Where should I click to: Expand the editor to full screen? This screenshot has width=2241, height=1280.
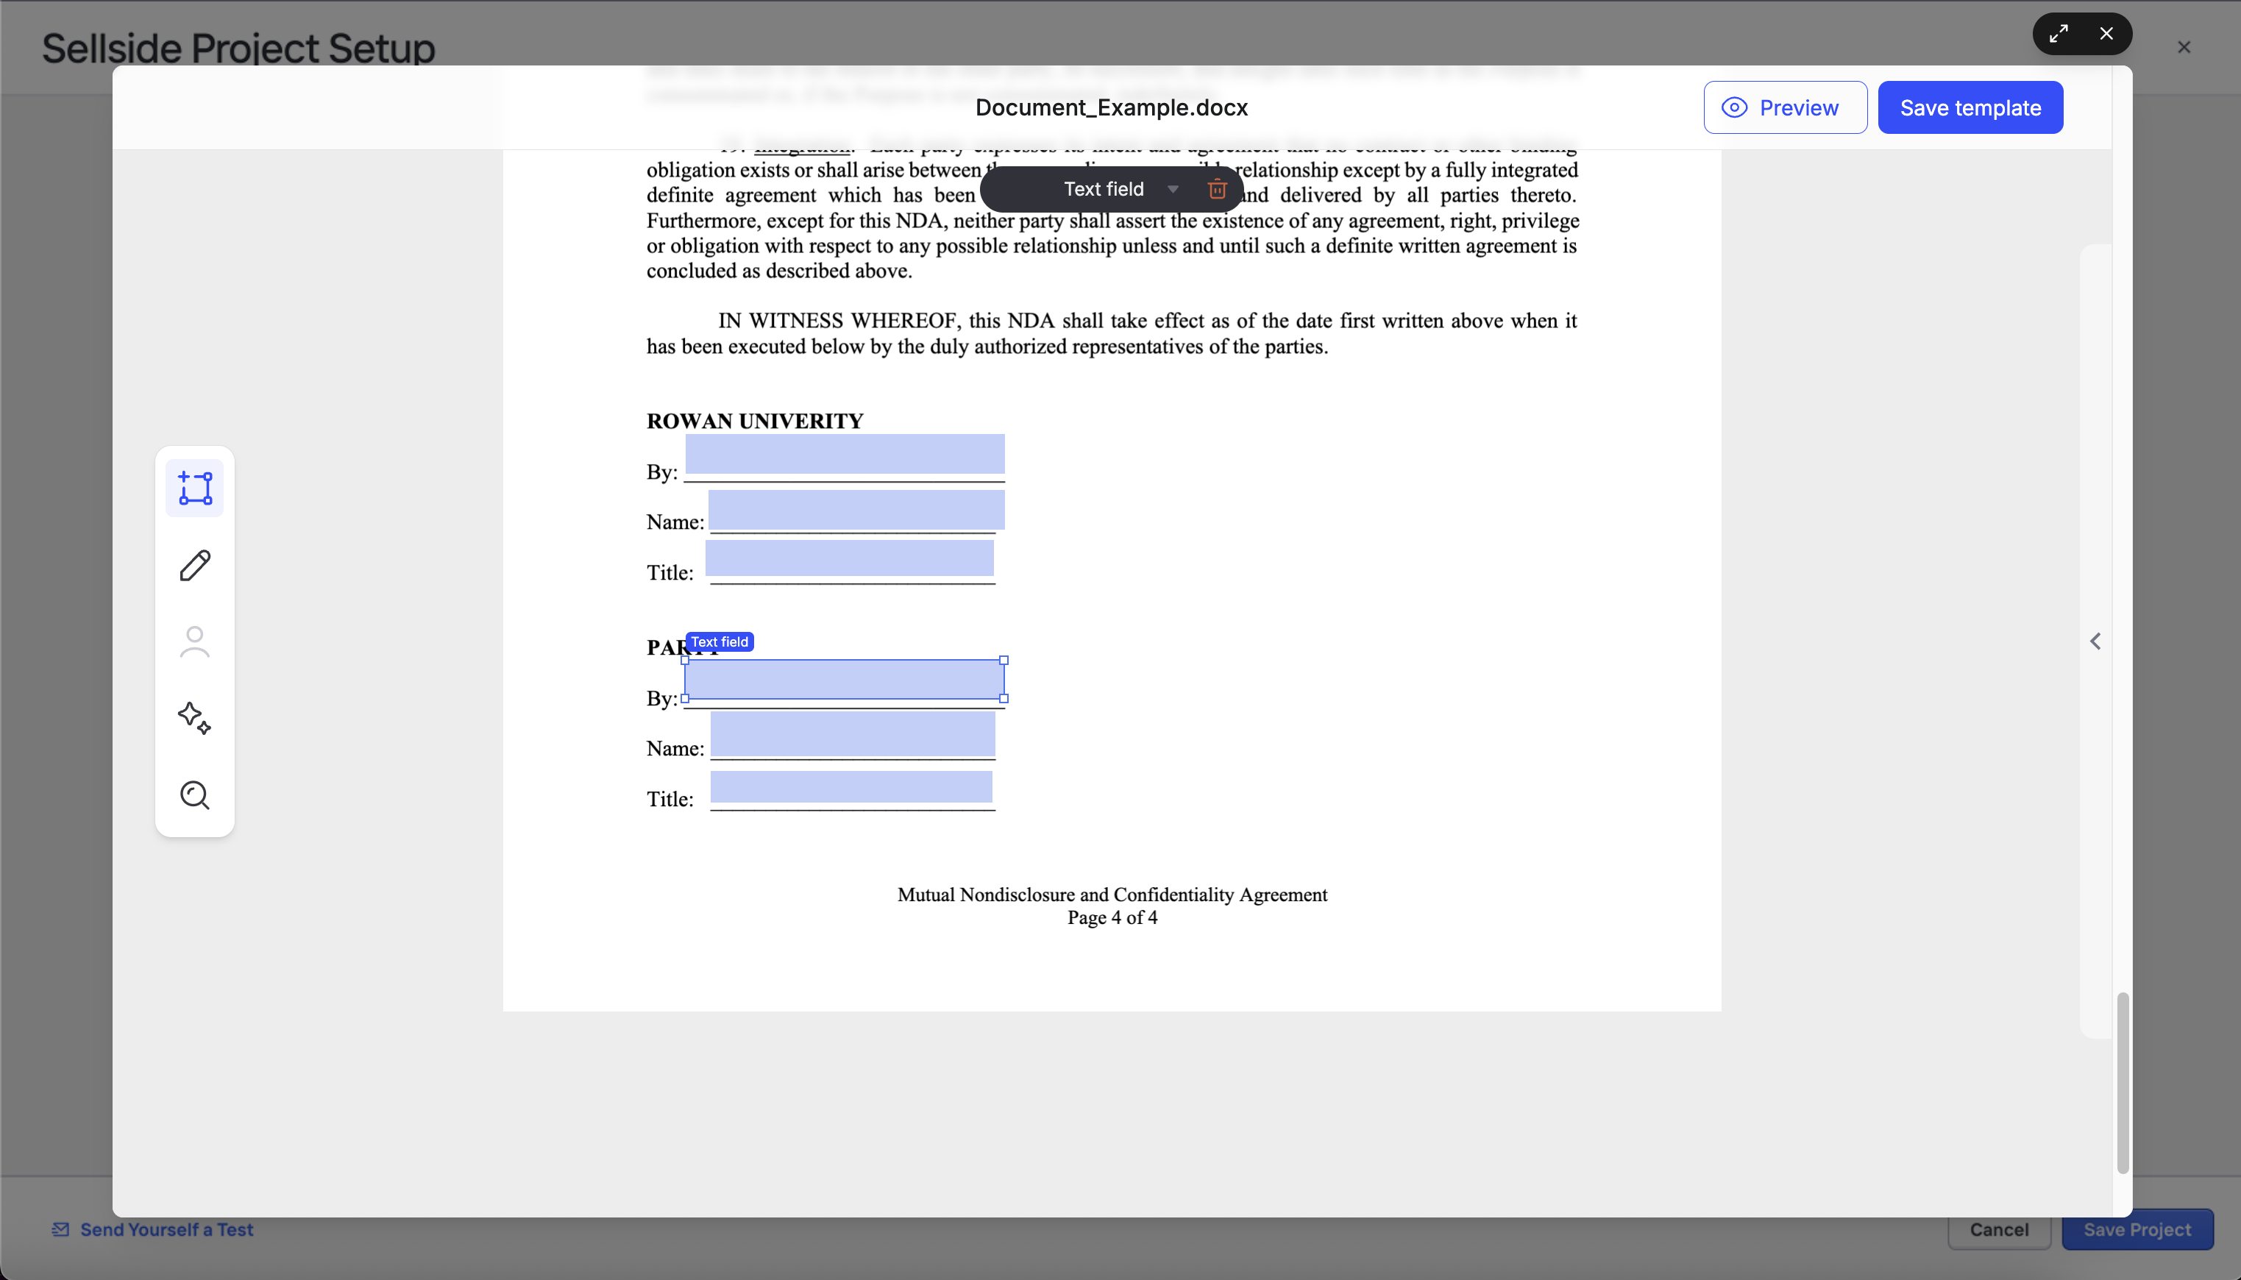coord(2058,35)
